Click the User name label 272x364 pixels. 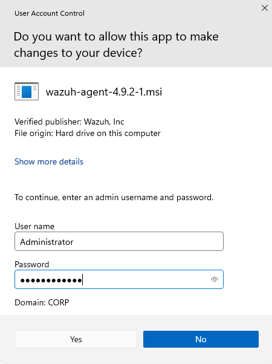coord(34,226)
